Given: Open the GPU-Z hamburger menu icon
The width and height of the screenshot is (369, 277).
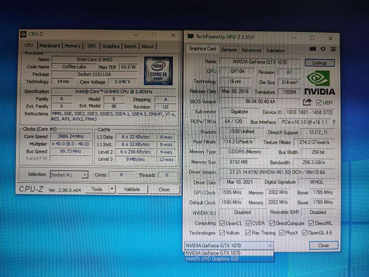Looking at the screenshot, I should click(333, 49).
